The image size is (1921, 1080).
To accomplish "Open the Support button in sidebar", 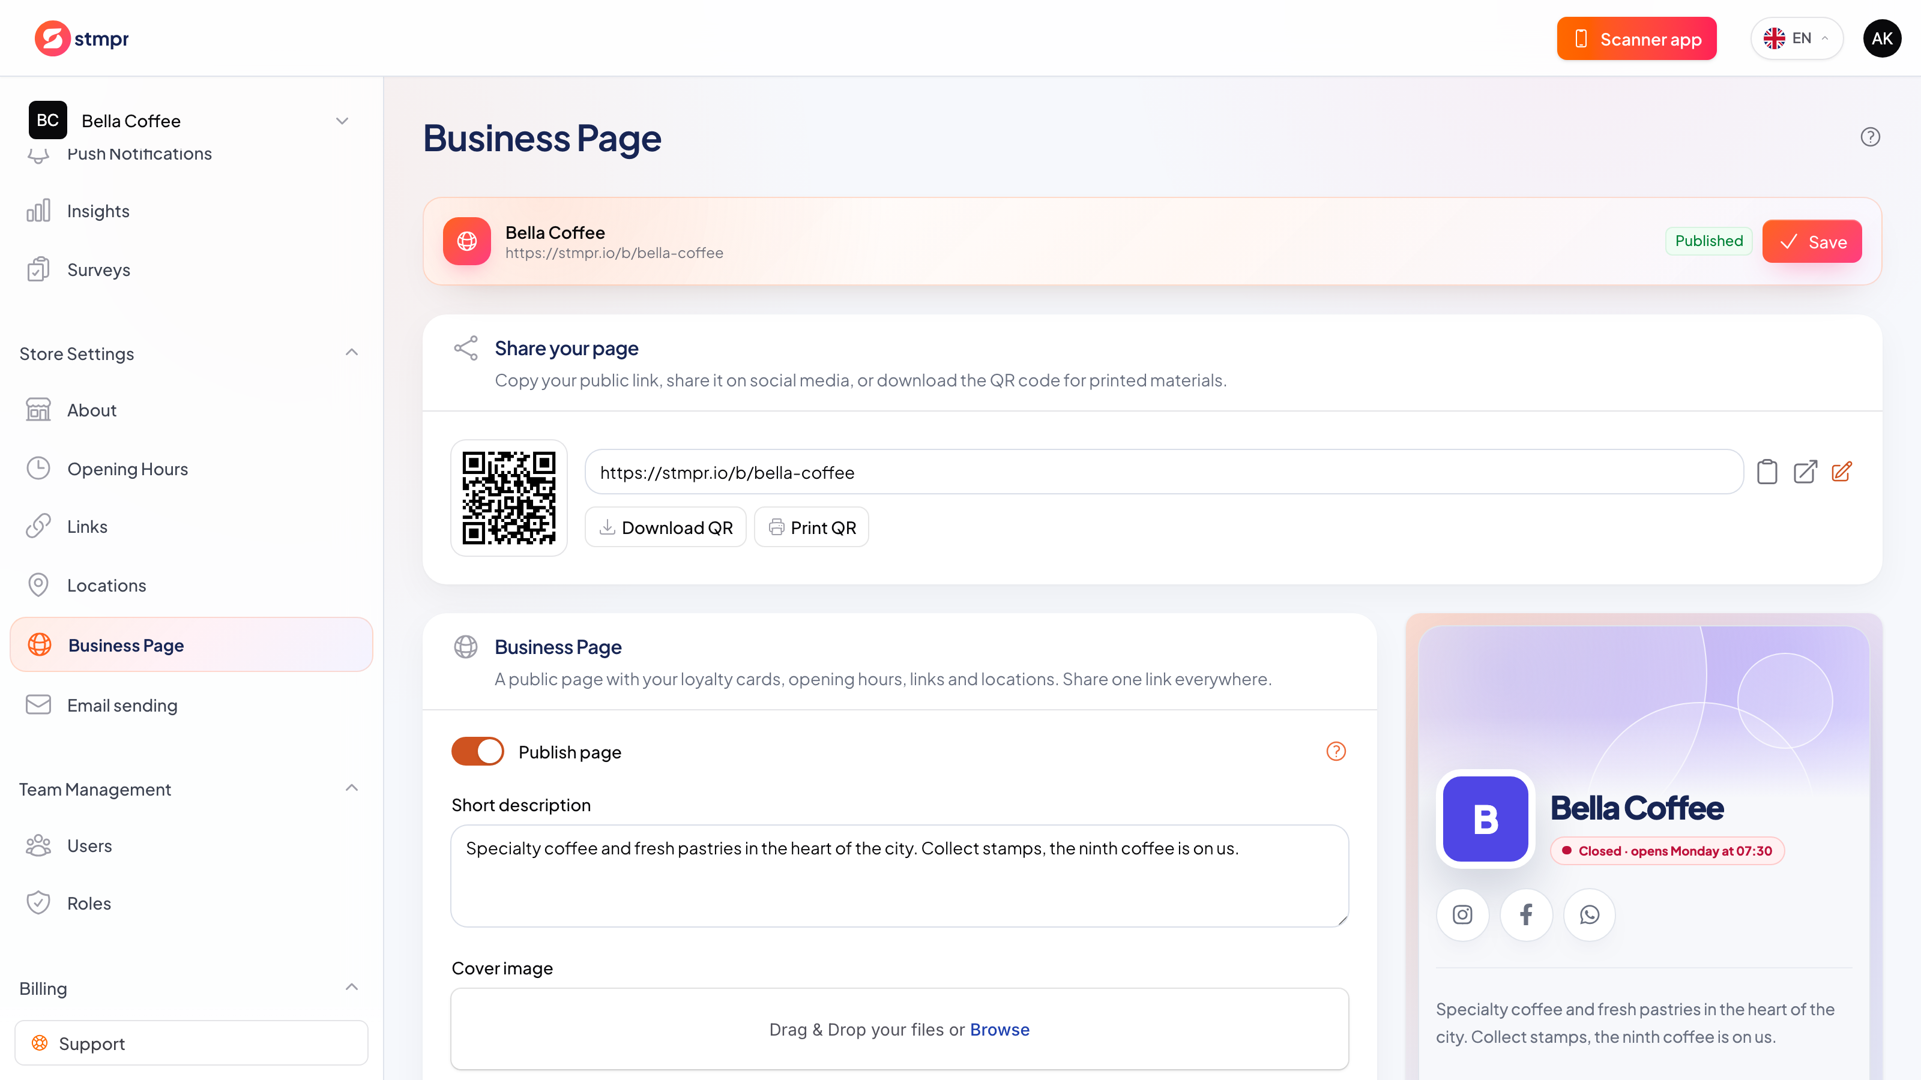I will [x=191, y=1043].
